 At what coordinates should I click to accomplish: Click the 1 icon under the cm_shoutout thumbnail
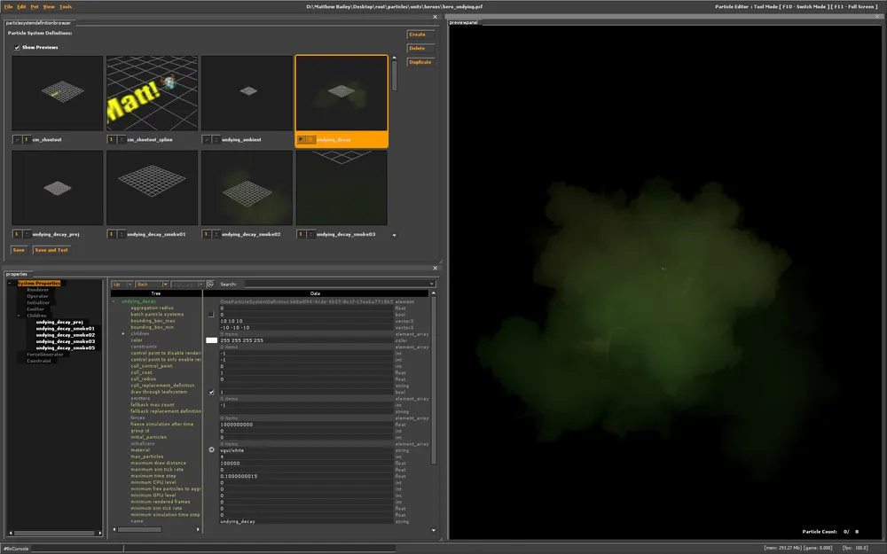27,139
